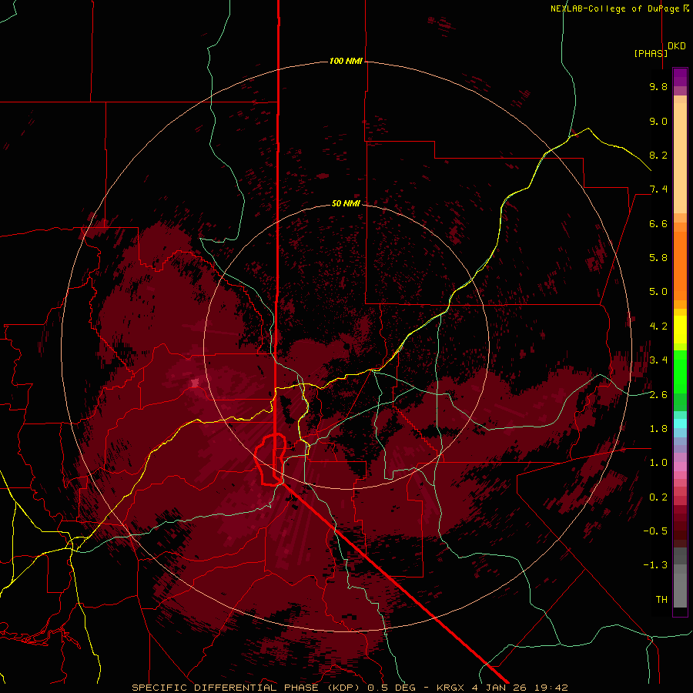Click the 1.8 scale value
The width and height of the screenshot is (693, 693).
click(x=658, y=428)
